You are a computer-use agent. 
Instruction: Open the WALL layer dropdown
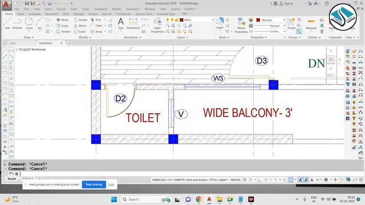(213, 20)
